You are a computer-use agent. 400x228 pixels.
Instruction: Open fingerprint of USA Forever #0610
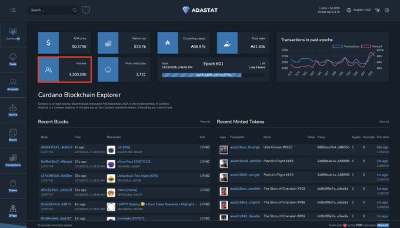click(245, 147)
